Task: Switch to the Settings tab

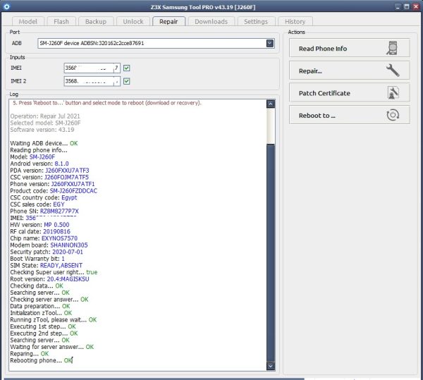Action: pyautogui.click(x=256, y=21)
